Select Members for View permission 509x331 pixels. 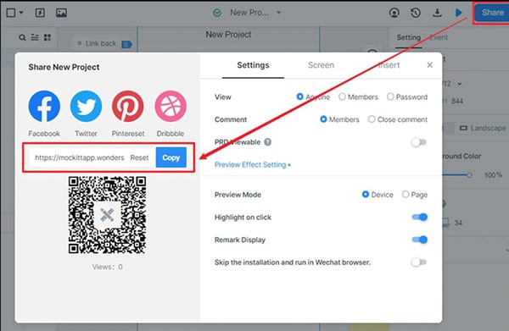pos(342,97)
